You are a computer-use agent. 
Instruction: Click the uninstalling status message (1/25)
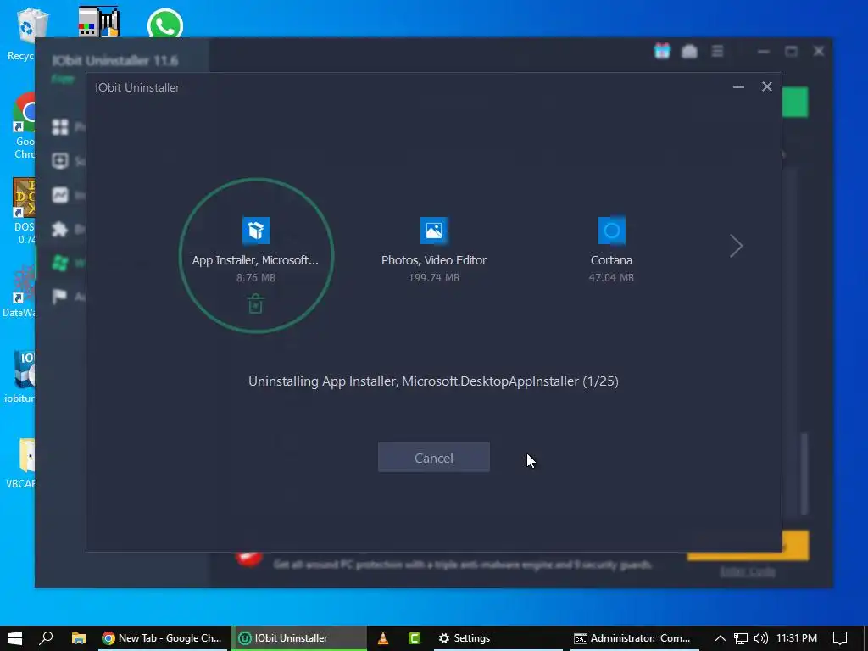tap(433, 381)
